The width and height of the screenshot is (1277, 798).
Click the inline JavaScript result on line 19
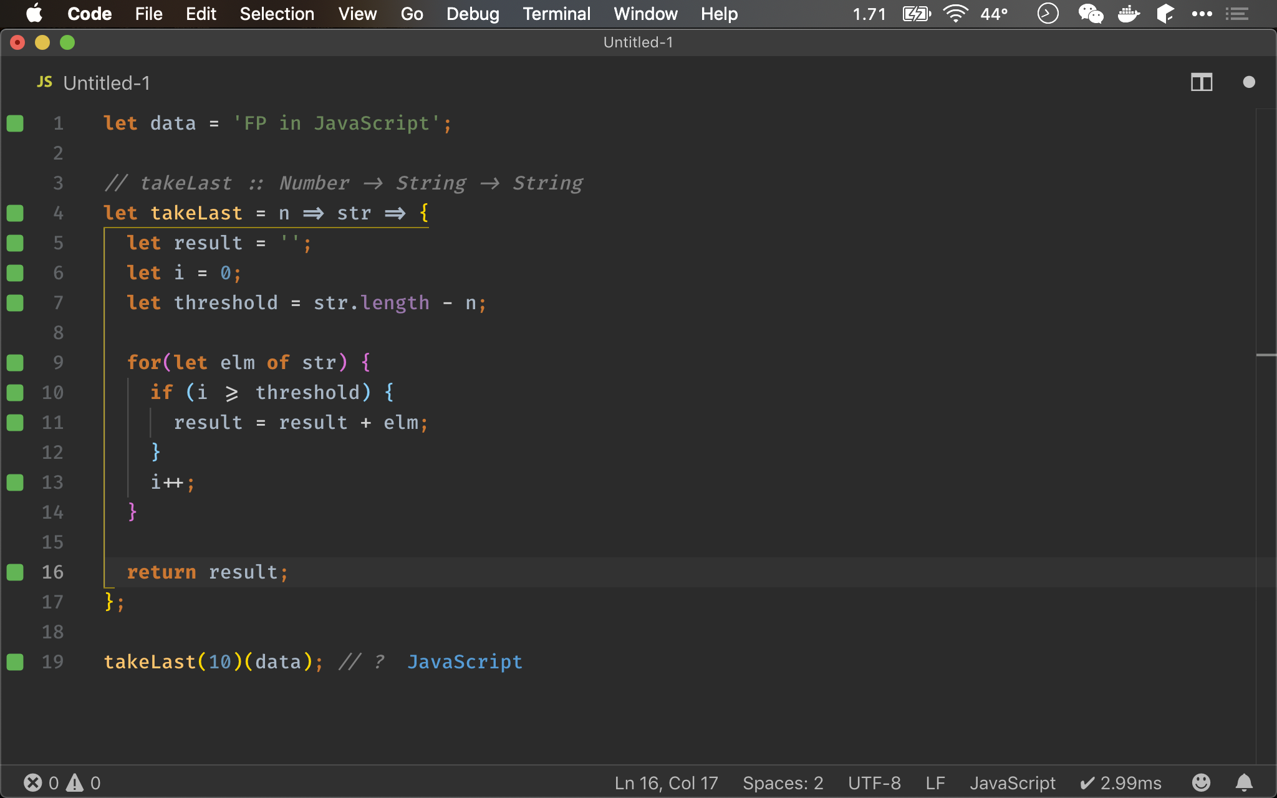465,662
